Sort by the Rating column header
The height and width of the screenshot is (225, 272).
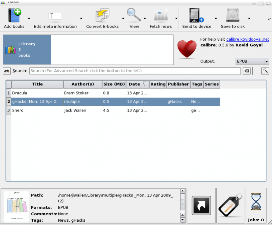click(x=158, y=84)
